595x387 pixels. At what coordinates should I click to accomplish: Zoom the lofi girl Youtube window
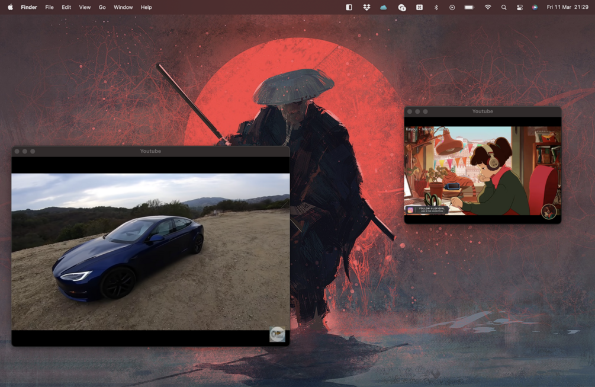coord(425,111)
